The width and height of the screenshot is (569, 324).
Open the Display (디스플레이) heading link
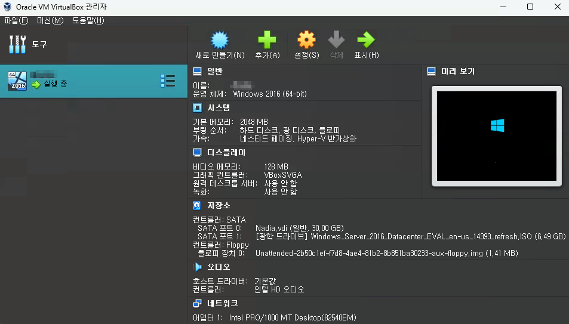pyautogui.click(x=226, y=152)
